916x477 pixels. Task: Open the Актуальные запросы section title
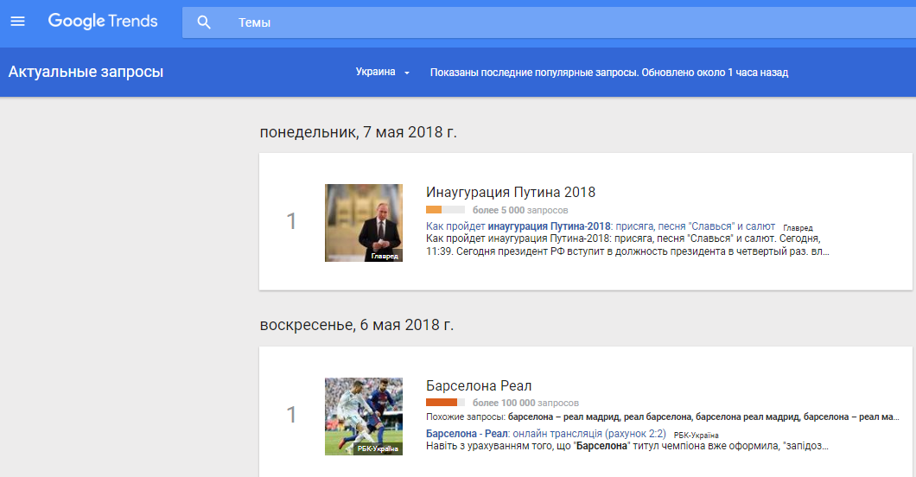[x=86, y=72]
